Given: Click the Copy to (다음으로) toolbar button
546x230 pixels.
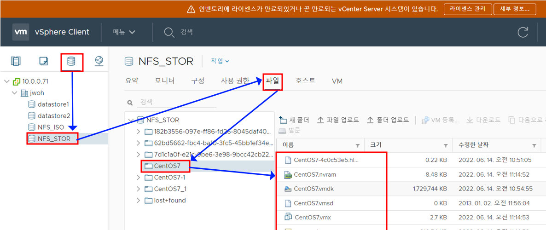Looking at the screenshot, I should (x=527, y=120).
